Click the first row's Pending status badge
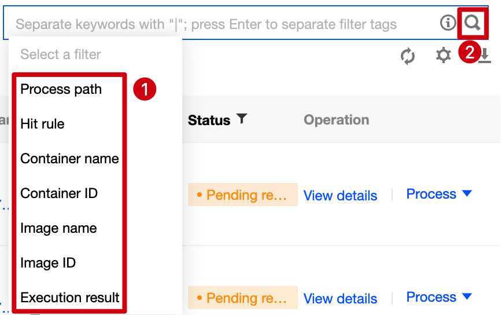Viewport: 502px width, 315px height. pos(242,195)
